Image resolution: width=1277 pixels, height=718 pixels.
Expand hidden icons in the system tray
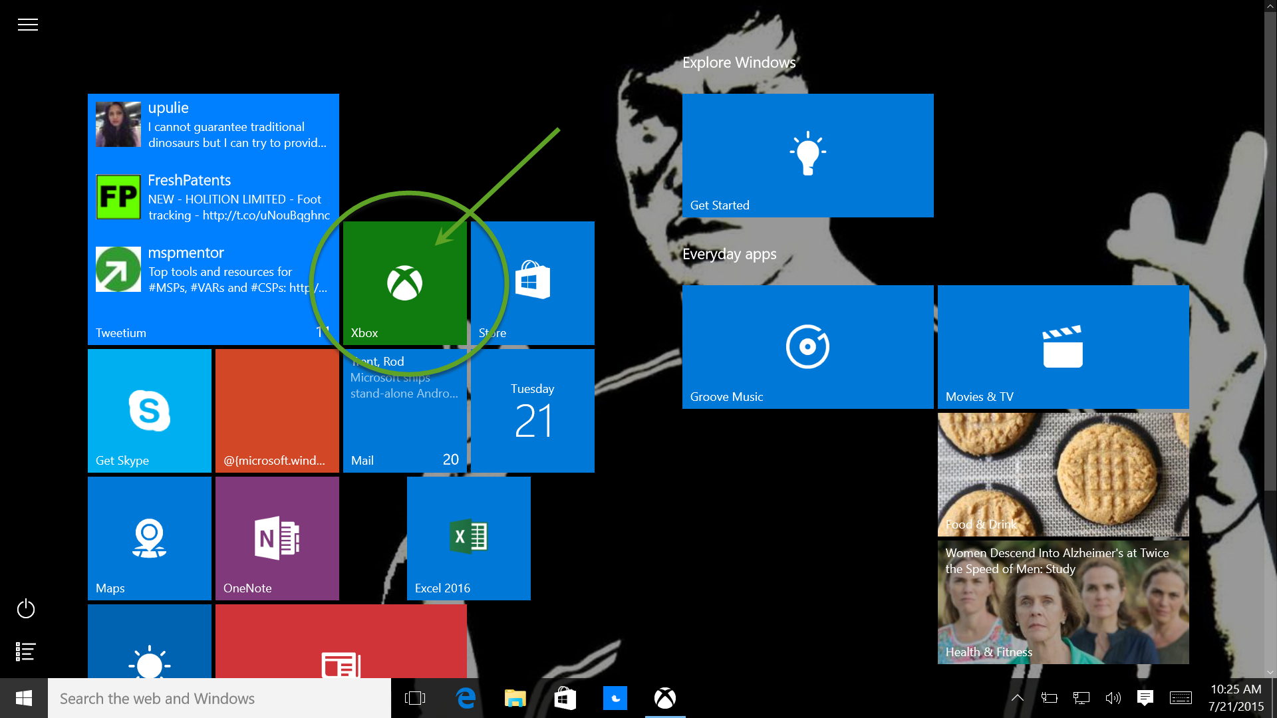[x=1018, y=698]
